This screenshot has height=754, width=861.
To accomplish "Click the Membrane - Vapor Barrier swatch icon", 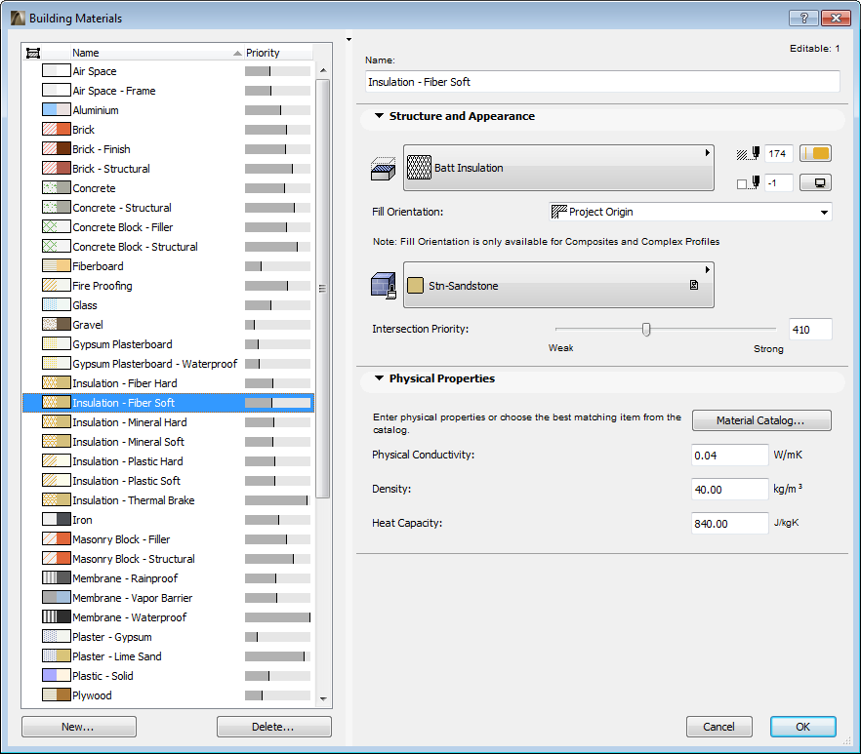I will tap(56, 598).
